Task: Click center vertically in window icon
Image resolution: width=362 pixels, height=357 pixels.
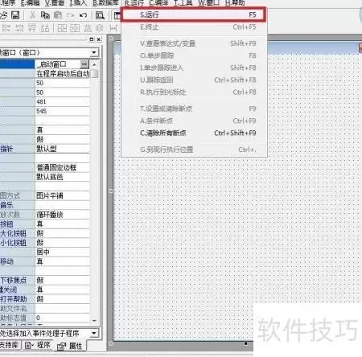Action: pyautogui.click(x=75, y=28)
